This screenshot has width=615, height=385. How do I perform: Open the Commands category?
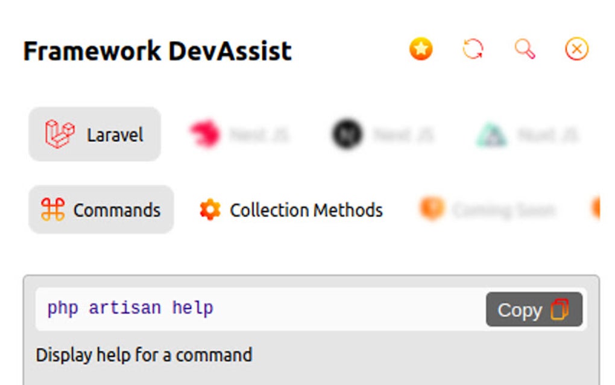point(101,209)
